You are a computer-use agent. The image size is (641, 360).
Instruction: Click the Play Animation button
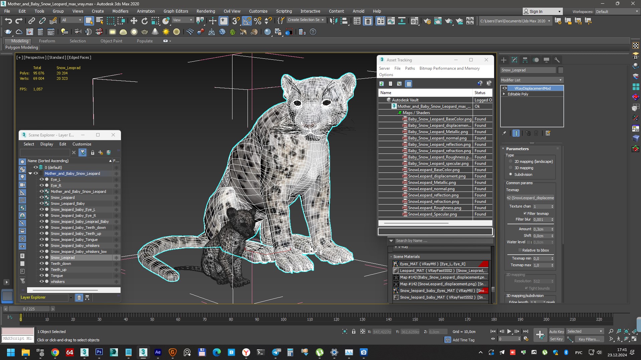[509, 331]
